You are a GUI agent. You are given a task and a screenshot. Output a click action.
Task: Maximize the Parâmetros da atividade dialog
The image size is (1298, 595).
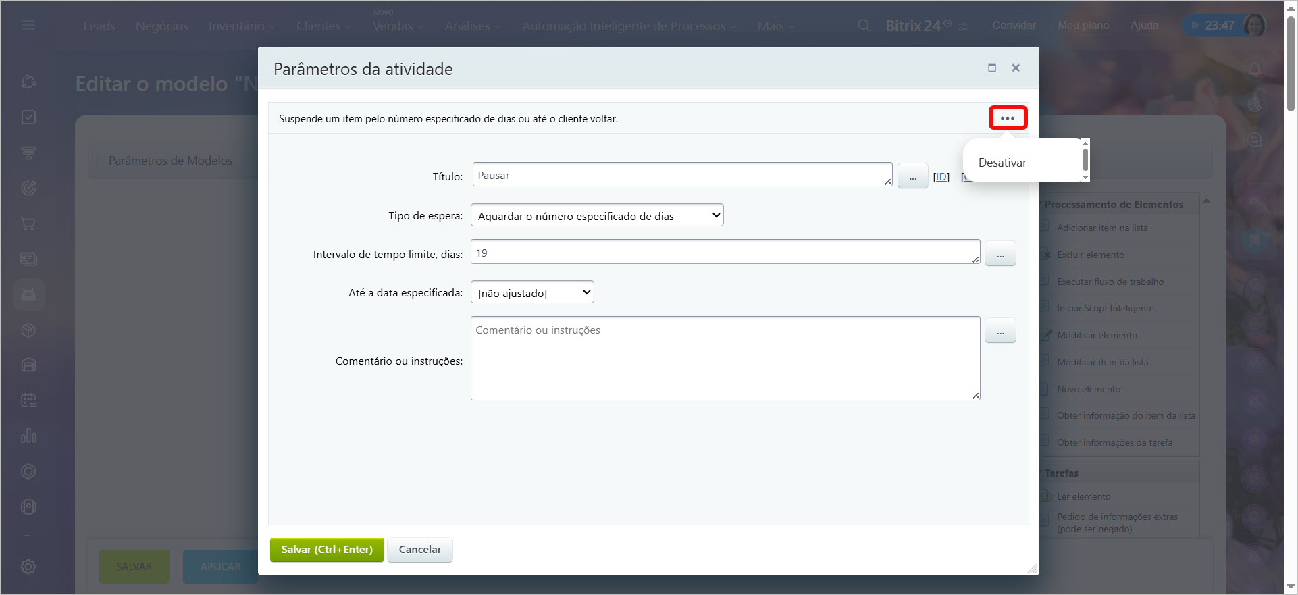coord(992,68)
